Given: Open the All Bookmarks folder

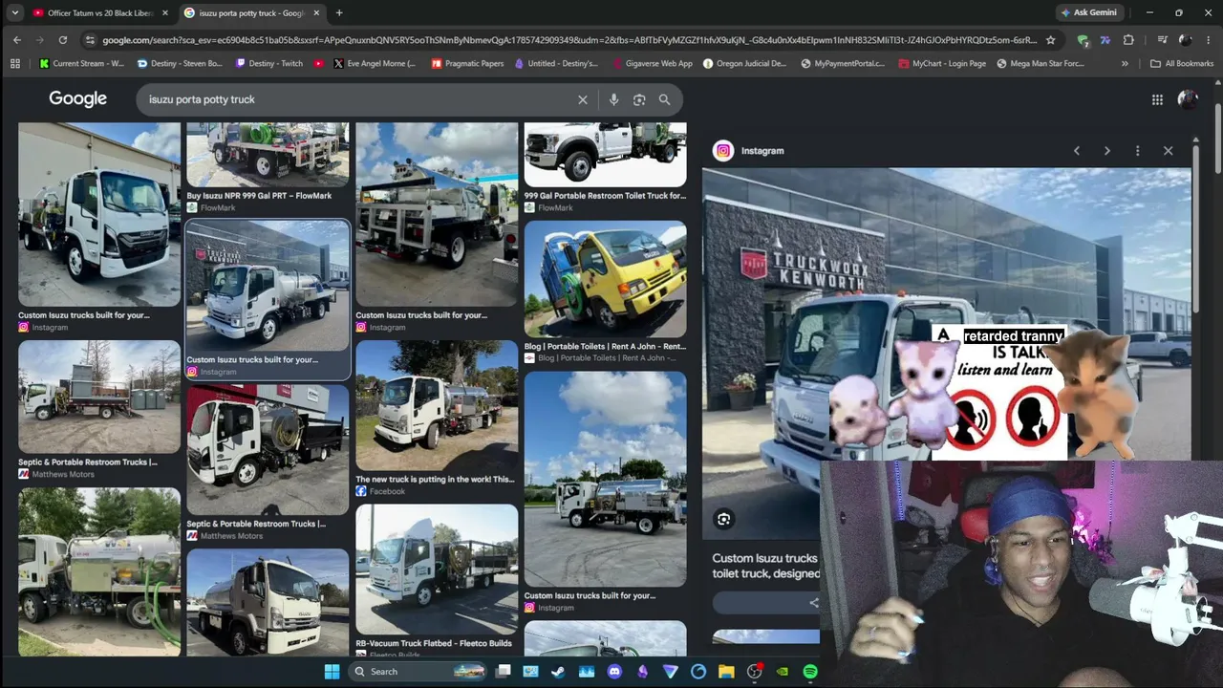Looking at the screenshot, I should pos(1182,64).
